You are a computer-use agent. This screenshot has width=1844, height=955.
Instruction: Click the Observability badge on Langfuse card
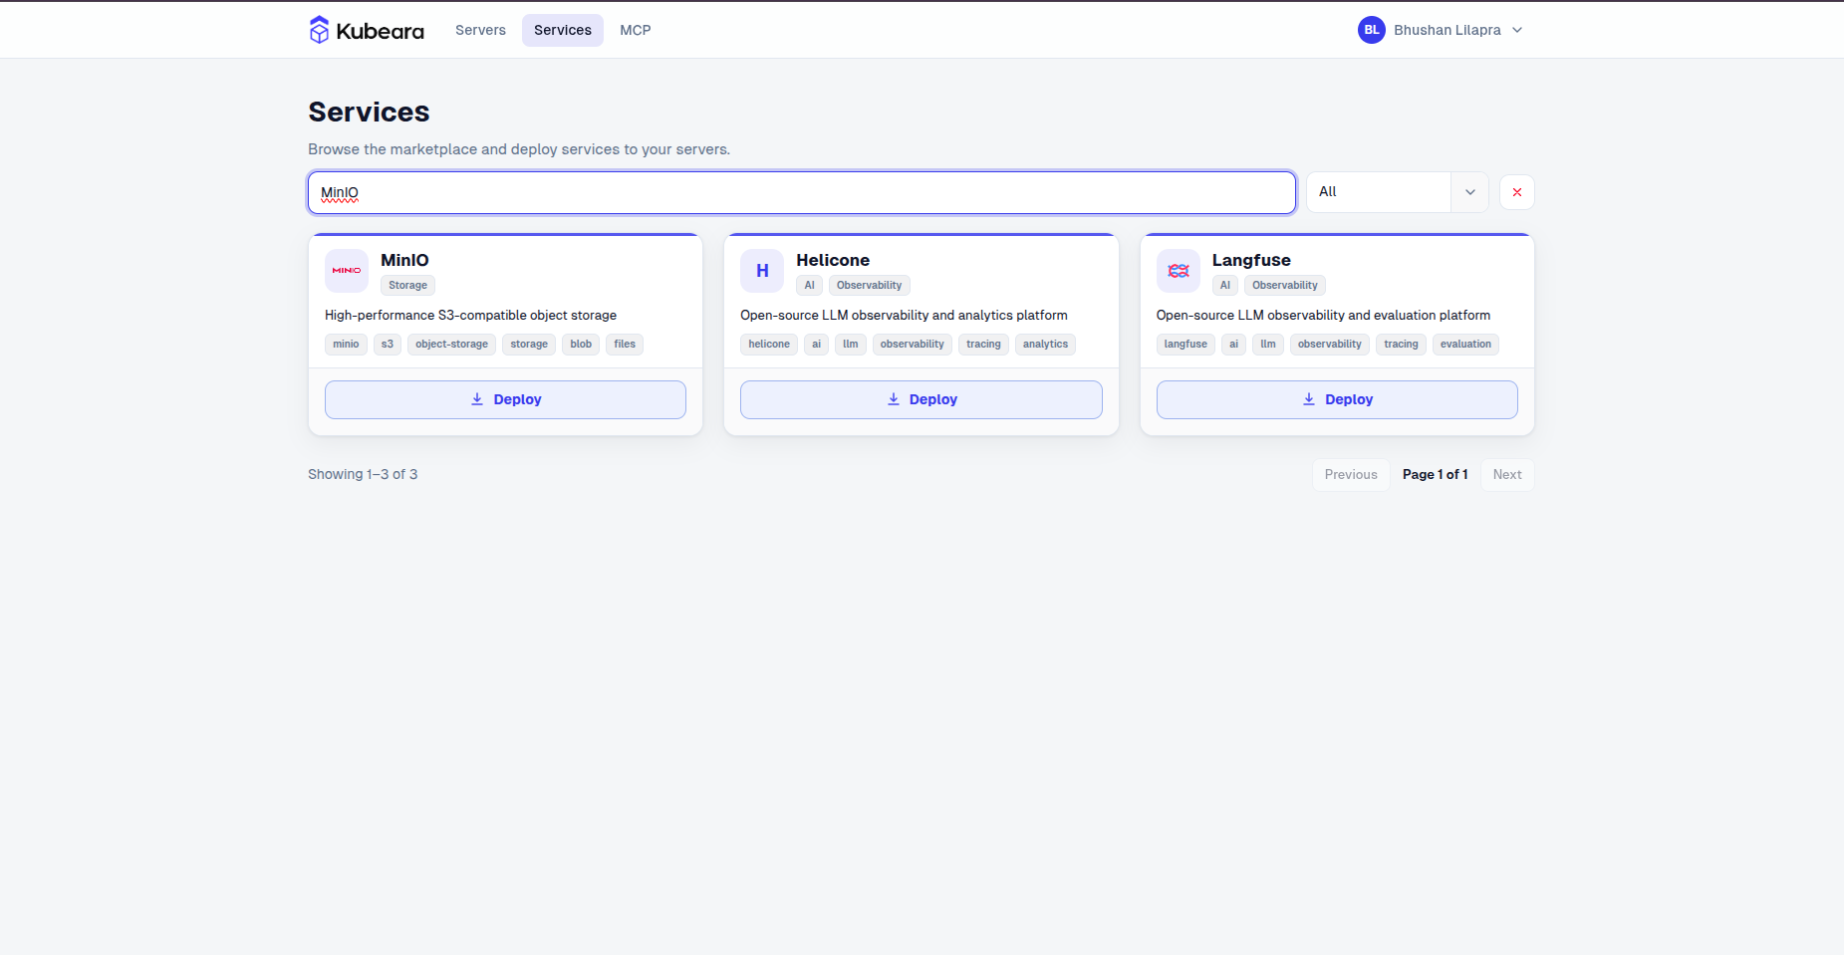coord(1285,285)
